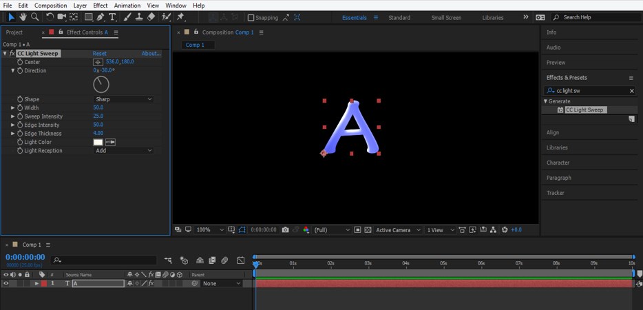Select the Hand tool
Viewport: 643px width, 310px height.
point(23,17)
